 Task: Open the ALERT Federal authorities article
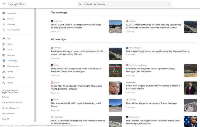point(154,26)
